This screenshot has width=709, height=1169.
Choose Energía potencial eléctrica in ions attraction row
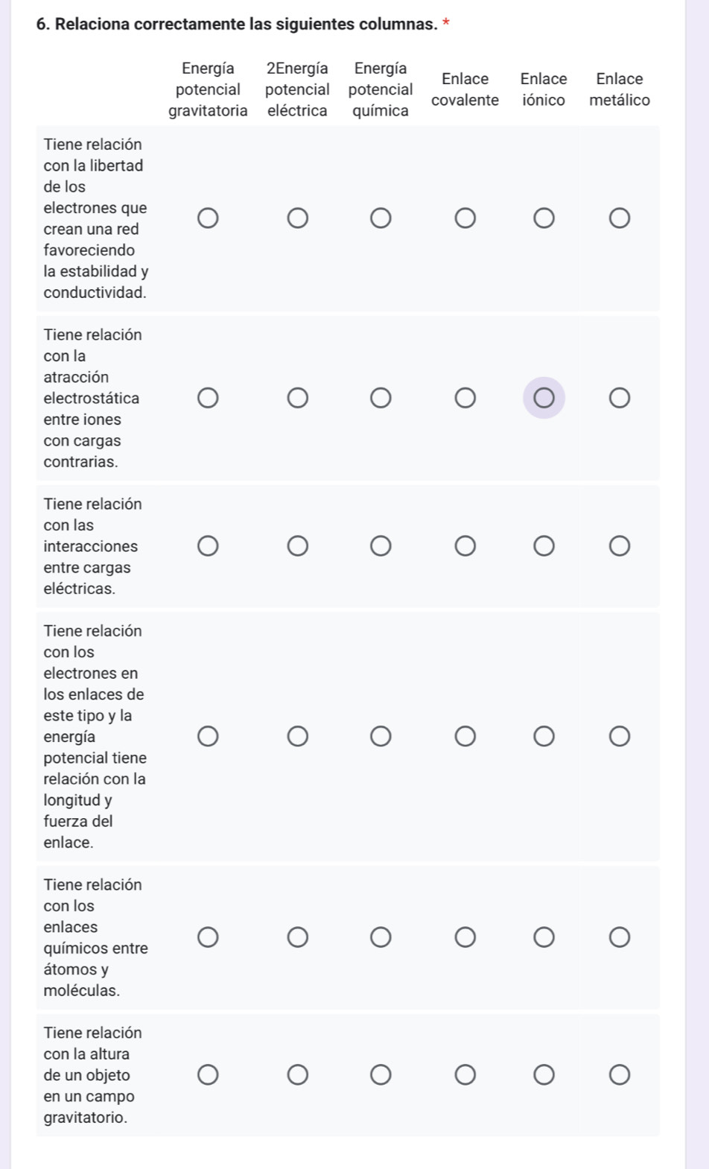pyautogui.click(x=297, y=398)
